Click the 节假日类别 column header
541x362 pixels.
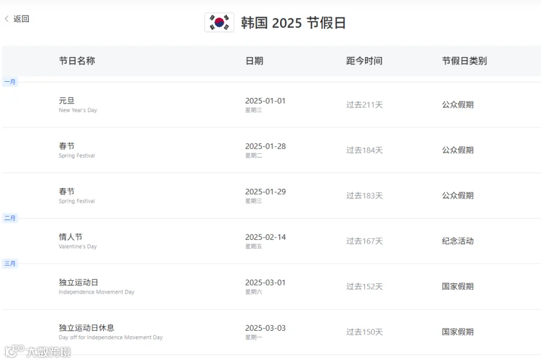(465, 61)
